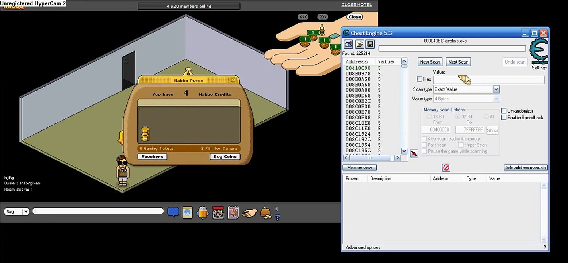Open the hotel navigator icon
The height and width of the screenshot is (263, 568).
point(203,213)
